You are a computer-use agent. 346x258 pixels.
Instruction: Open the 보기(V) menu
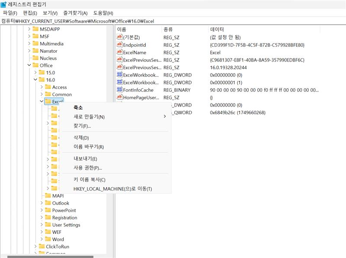click(50, 13)
